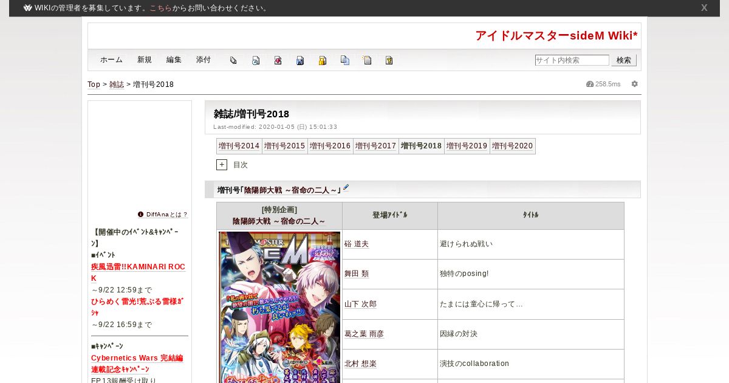Go to Top breadcrumb link
The height and width of the screenshot is (383, 729).
pyautogui.click(x=94, y=85)
